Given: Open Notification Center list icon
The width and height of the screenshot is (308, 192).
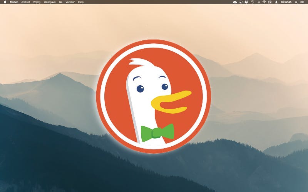Looking at the screenshot, I should click(302, 2).
